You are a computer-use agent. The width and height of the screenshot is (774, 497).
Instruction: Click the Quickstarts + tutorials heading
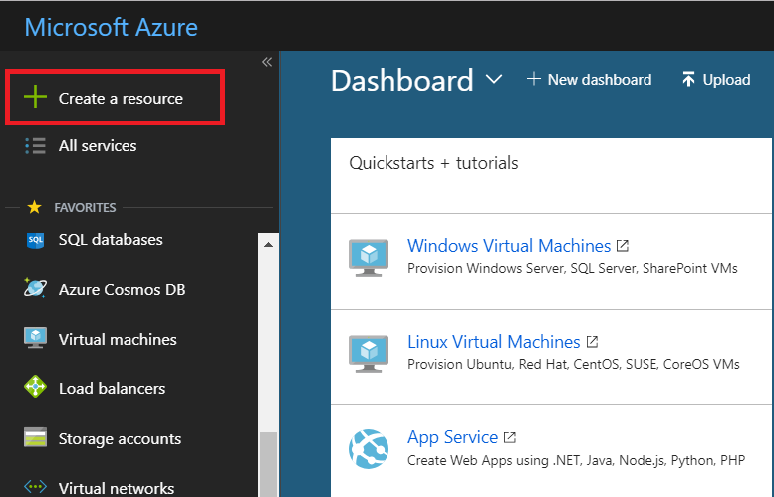tap(433, 163)
